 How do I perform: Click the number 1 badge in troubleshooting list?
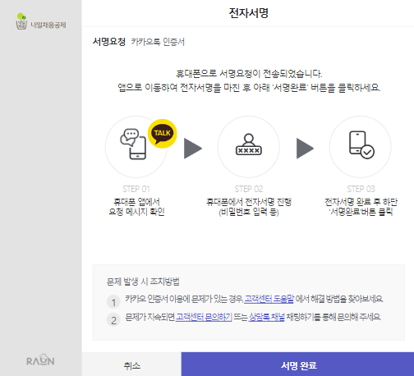point(113,302)
